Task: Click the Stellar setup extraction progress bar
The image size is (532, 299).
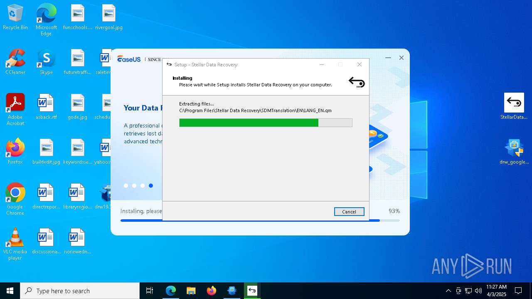Action: tap(266, 123)
